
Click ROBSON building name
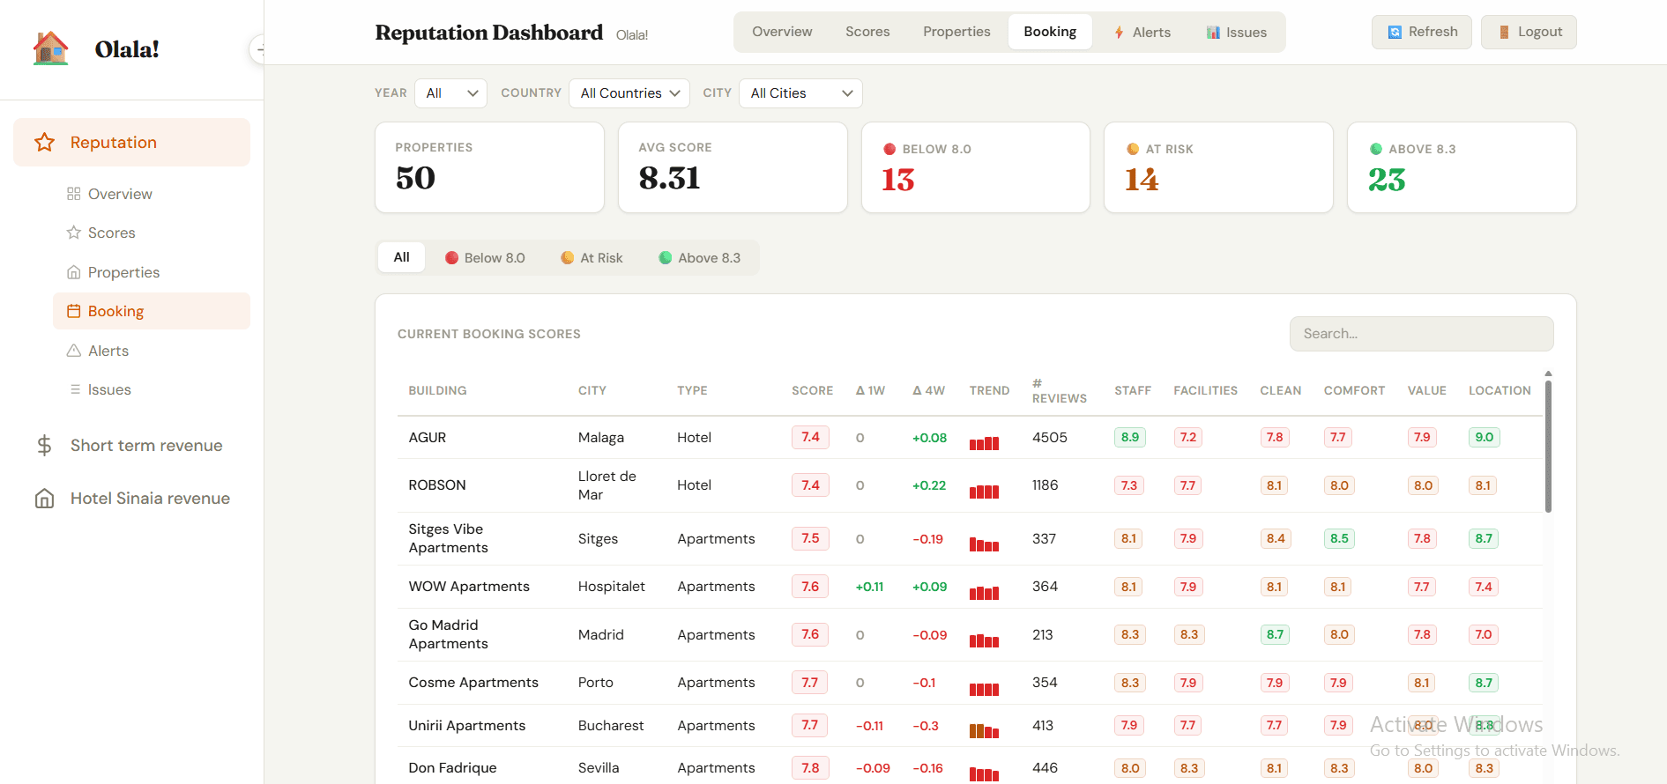[x=436, y=485]
